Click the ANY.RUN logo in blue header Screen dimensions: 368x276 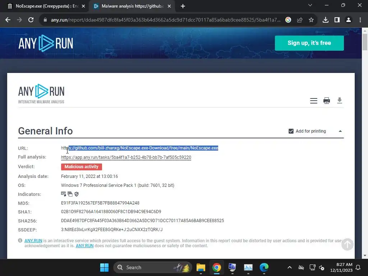tap(46, 43)
